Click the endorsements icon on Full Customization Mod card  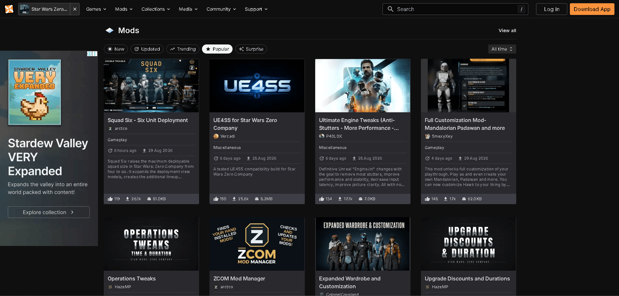(x=427, y=199)
